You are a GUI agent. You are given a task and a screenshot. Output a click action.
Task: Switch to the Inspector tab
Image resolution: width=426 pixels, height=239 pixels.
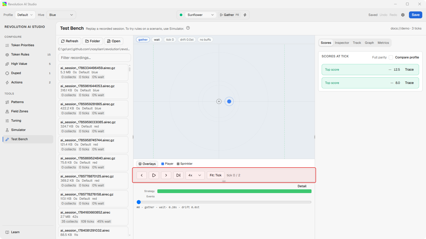(342, 43)
